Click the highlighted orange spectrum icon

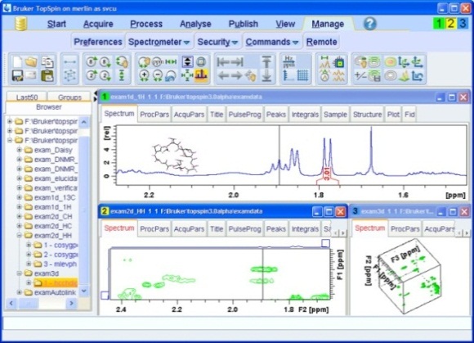click(x=201, y=75)
